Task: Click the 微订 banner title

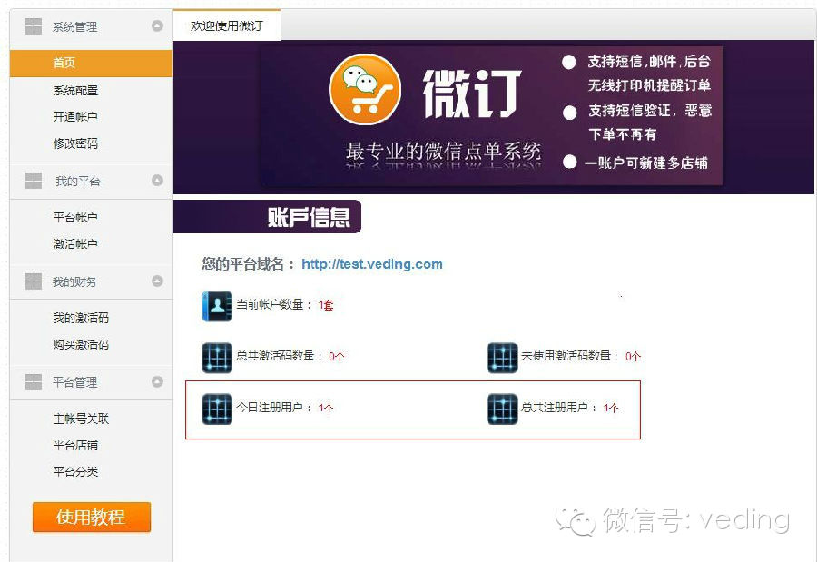Action: pos(471,94)
